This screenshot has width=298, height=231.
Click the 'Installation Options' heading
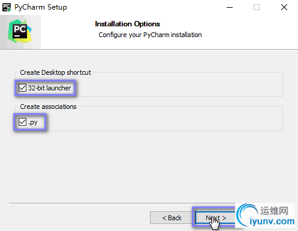tap(128, 24)
